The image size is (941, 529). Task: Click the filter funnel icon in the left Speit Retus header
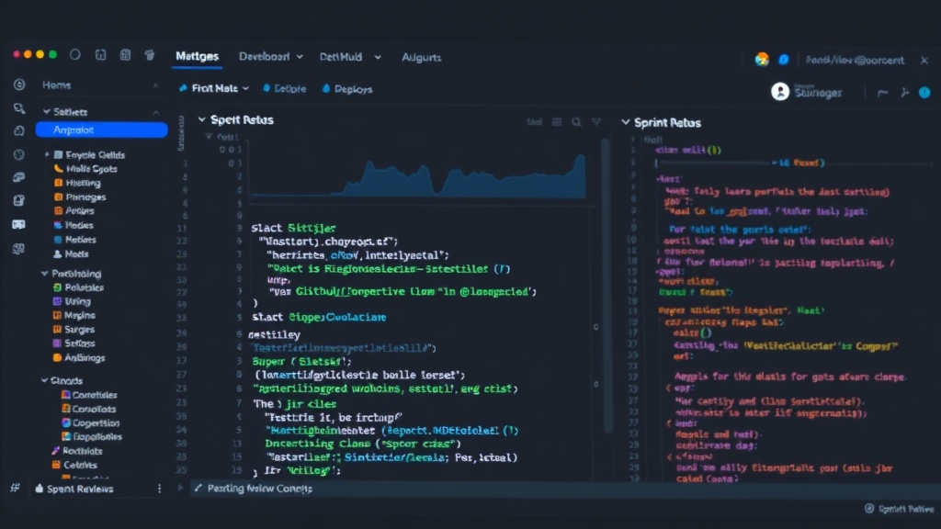[x=595, y=122]
